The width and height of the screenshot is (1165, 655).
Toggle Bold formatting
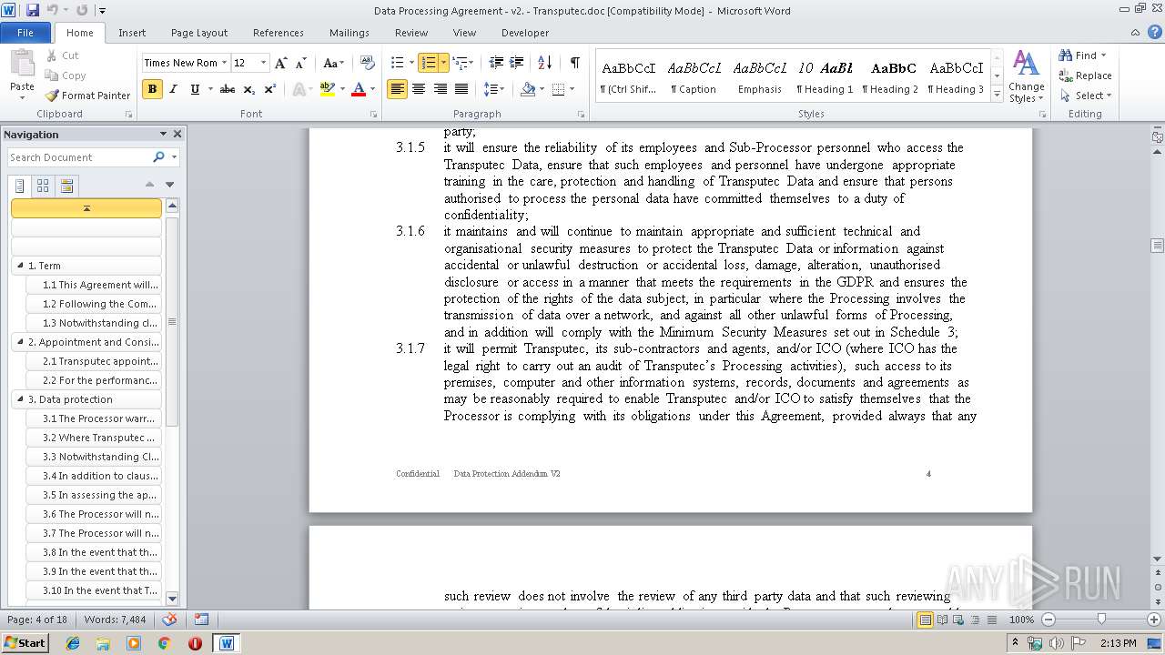152,89
